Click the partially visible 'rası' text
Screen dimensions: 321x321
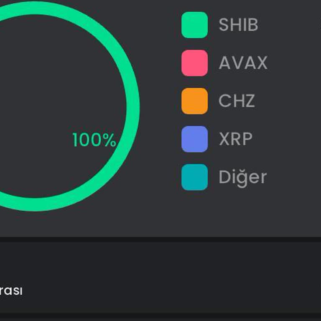(x=11, y=291)
